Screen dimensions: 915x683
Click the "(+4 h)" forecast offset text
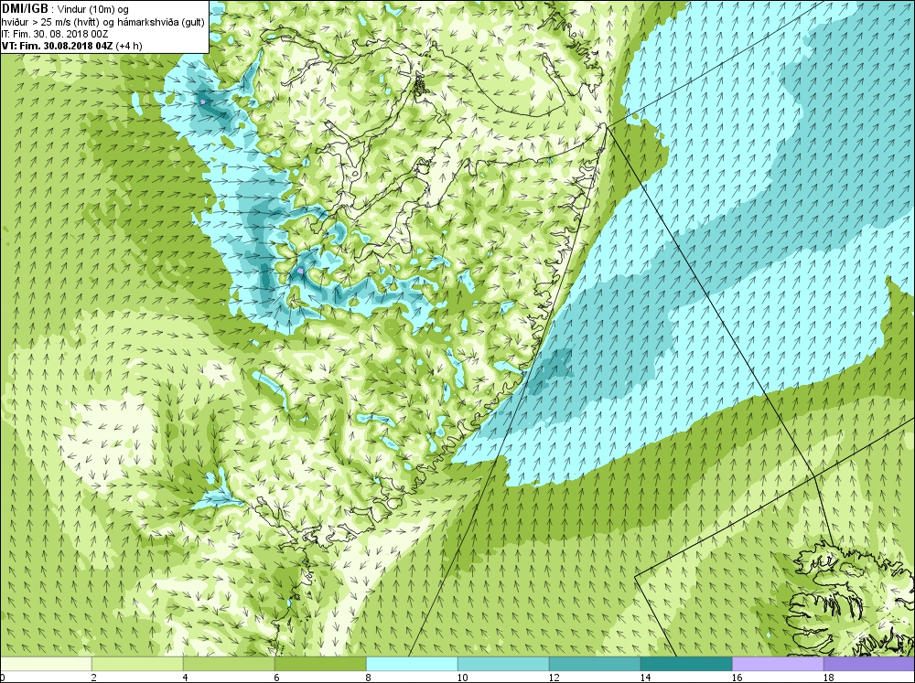(x=129, y=46)
